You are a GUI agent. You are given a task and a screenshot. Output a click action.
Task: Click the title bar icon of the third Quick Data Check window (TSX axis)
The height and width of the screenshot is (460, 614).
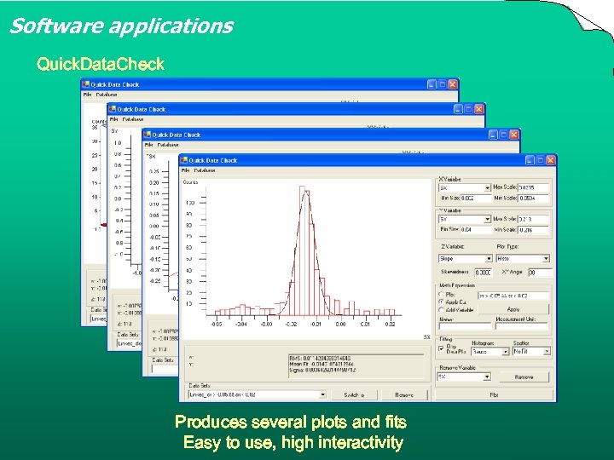(148, 135)
